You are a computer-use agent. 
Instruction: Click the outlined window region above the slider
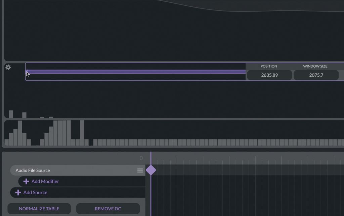coord(134,66)
